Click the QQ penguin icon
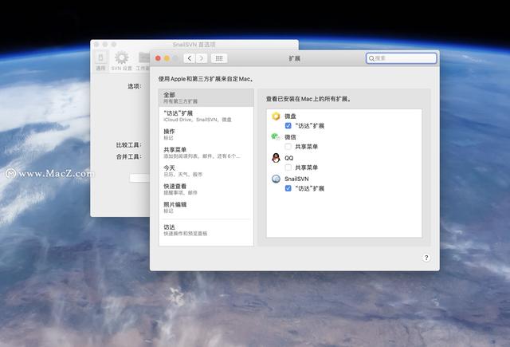The image size is (510, 347). [x=276, y=158]
